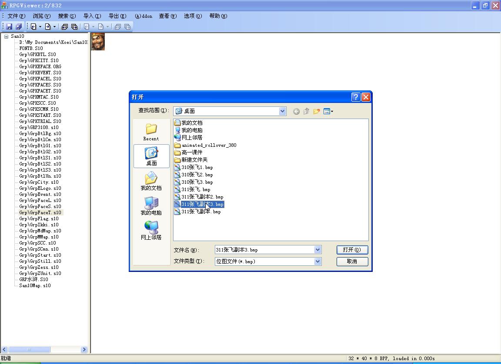Click the Save All toolbar icon
This screenshot has height=364, width=501.
pyautogui.click(x=19, y=27)
